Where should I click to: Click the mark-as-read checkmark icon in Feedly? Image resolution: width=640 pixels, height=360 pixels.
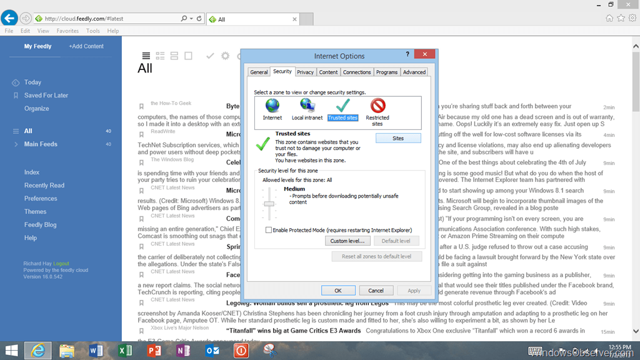coord(210,56)
